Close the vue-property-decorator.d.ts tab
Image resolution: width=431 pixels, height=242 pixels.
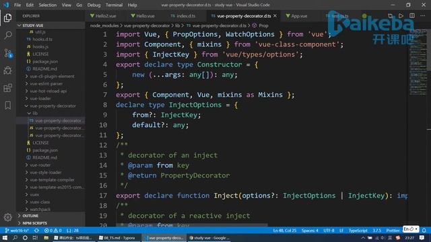pos(275,16)
